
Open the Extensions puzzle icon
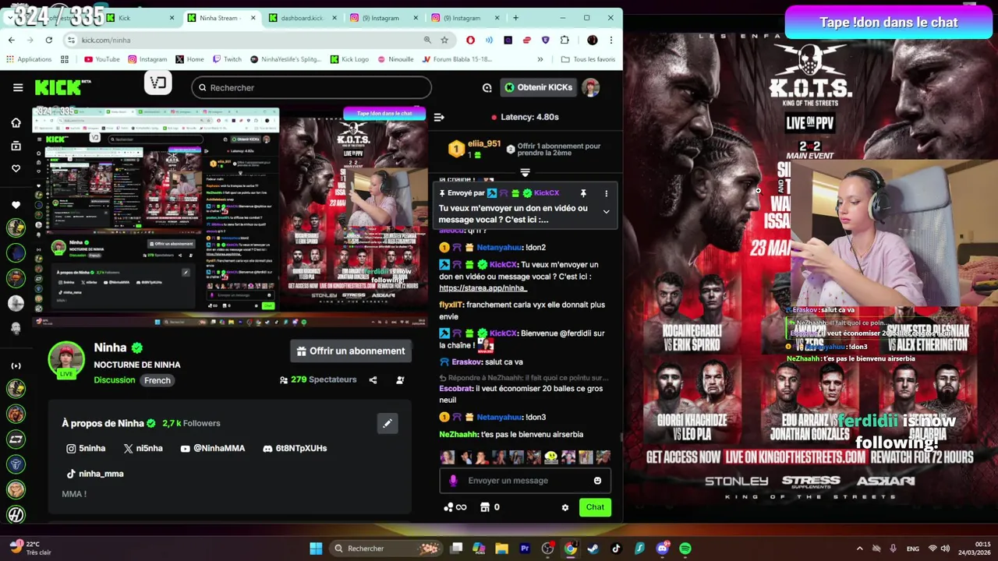pos(564,40)
